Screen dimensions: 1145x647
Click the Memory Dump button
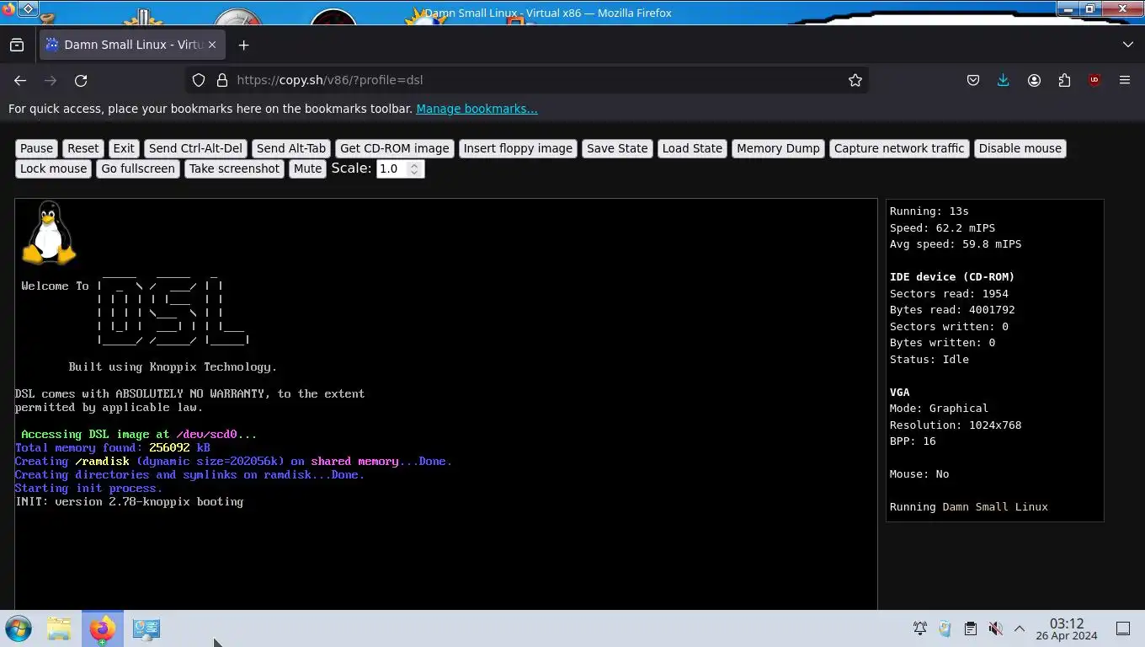point(778,148)
